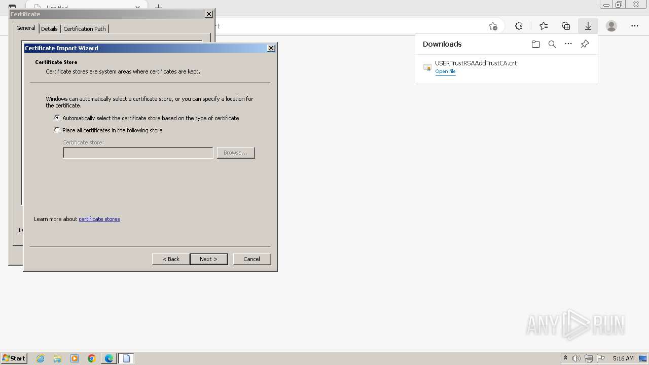This screenshot has width=649, height=365.
Task: Open volume speaker tray icon
Action: pyautogui.click(x=576, y=358)
